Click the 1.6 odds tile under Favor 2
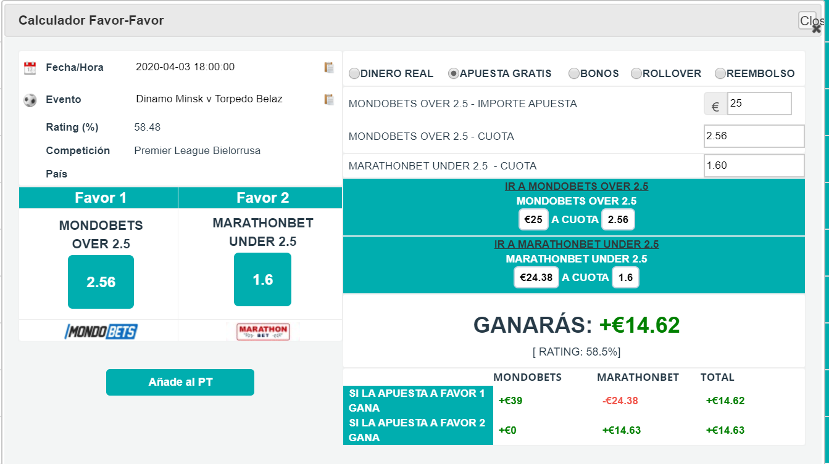Viewport: 829px width, 464px height. [262, 279]
